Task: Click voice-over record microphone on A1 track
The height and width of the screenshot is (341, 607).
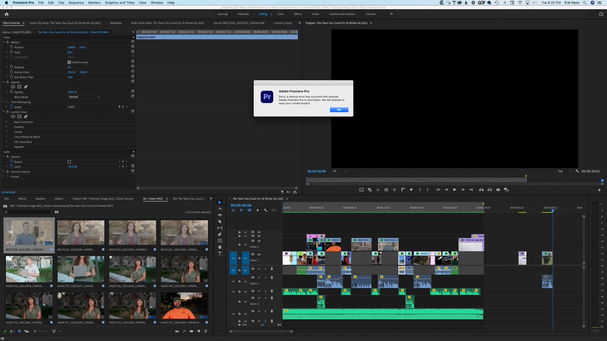Action: 272,269
